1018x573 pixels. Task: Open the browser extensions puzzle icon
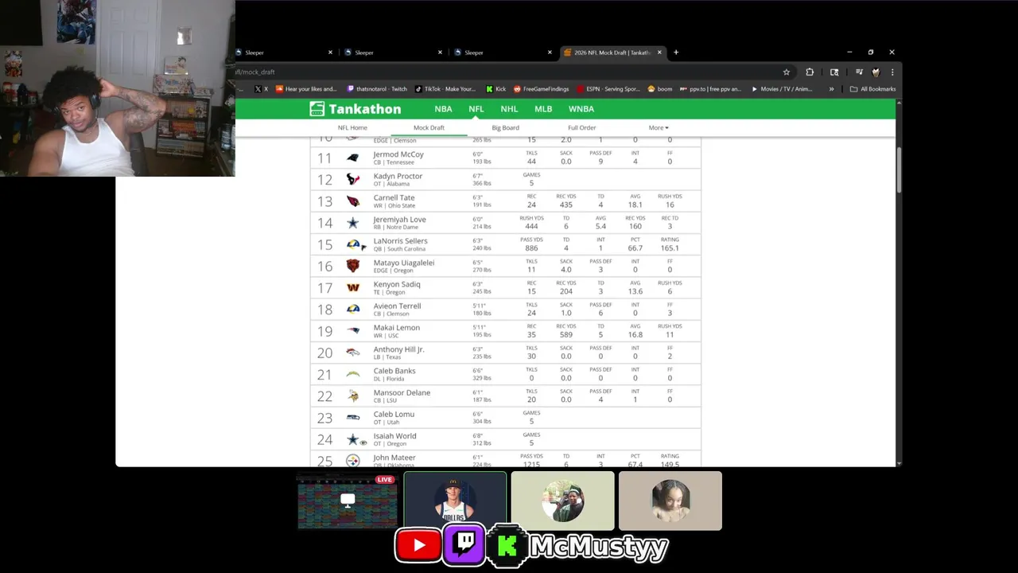(810, 72)
